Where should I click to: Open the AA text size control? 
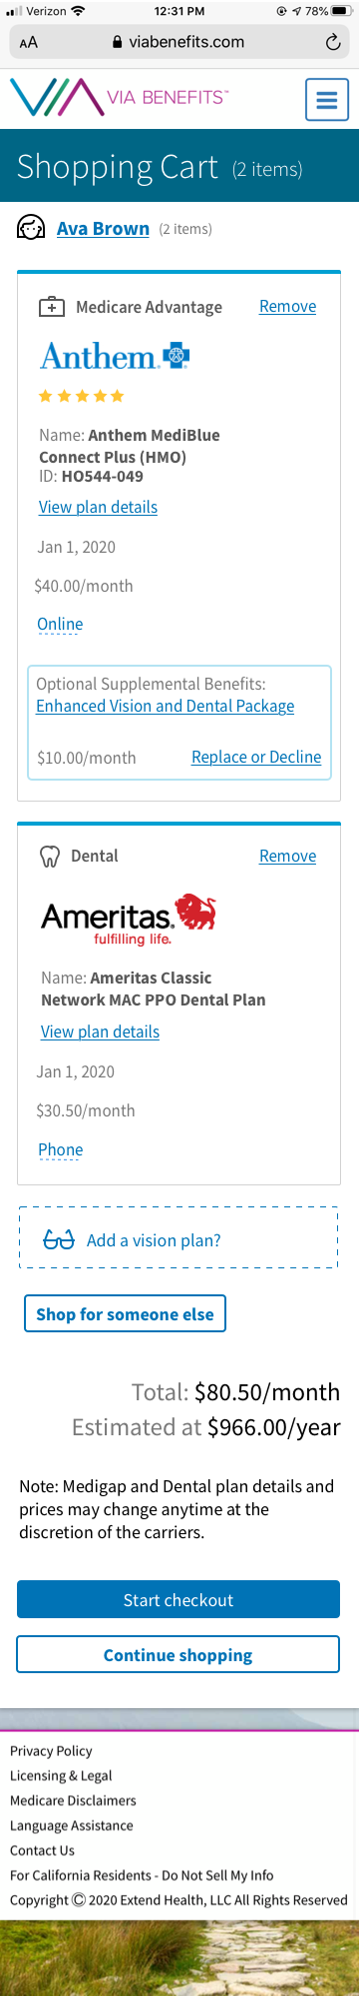[29, 42]
